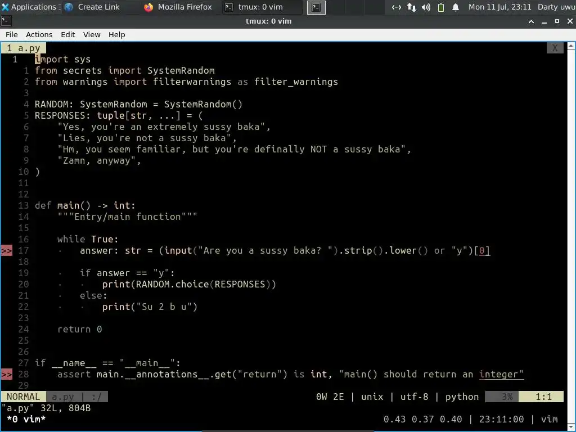The height and width of the screenshot is (432, 576).
Task: Click the underlined word integer" on line 28
Action: click(x=501, y=374)
